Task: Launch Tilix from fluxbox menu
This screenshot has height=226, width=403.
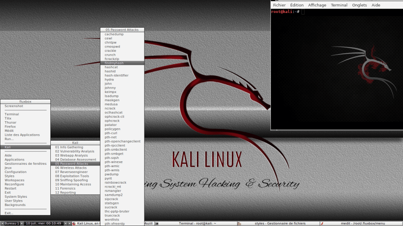Action: coord(25,118)
